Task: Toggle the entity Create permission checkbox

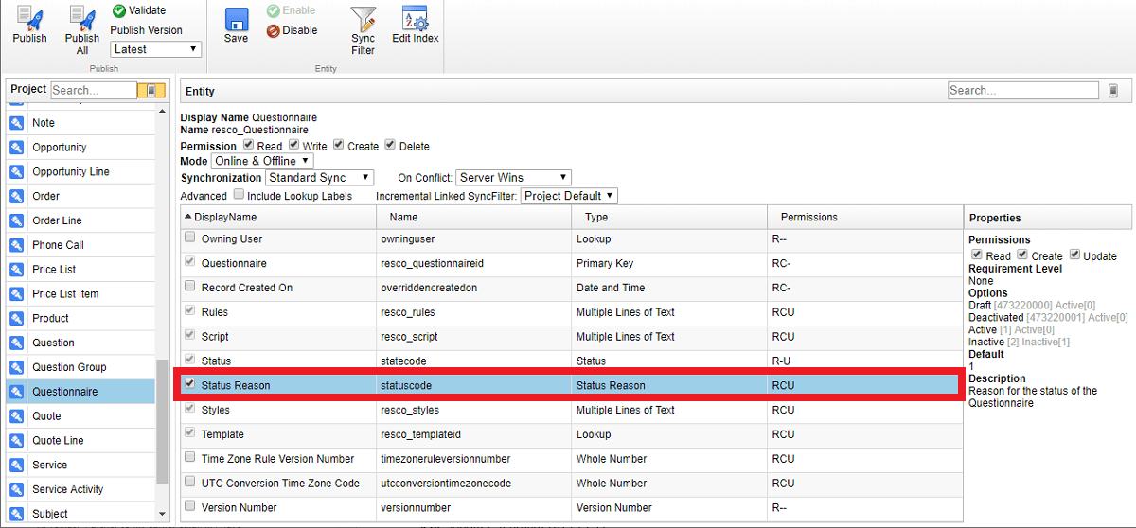Action: point(338,146)
